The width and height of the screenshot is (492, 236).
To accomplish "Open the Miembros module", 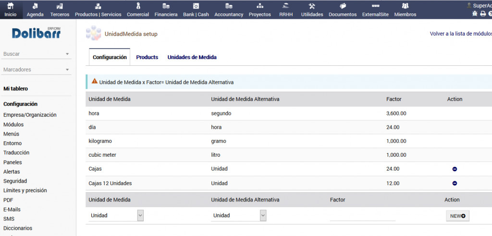I will coord(405,10).
